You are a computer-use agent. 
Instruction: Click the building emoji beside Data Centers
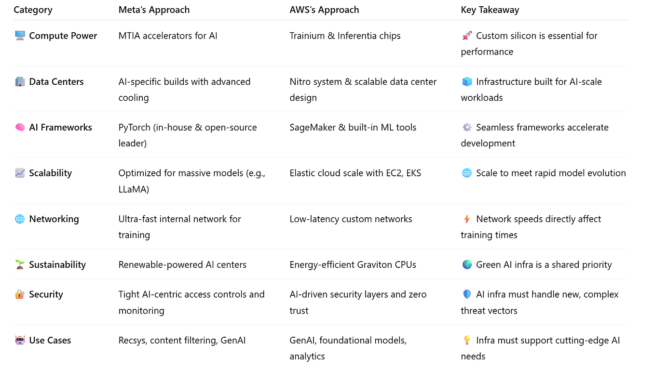coord(20,81)
